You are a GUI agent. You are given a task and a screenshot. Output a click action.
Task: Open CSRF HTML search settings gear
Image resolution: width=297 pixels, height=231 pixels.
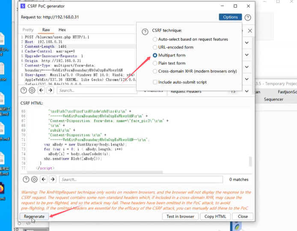pos(34,179)
